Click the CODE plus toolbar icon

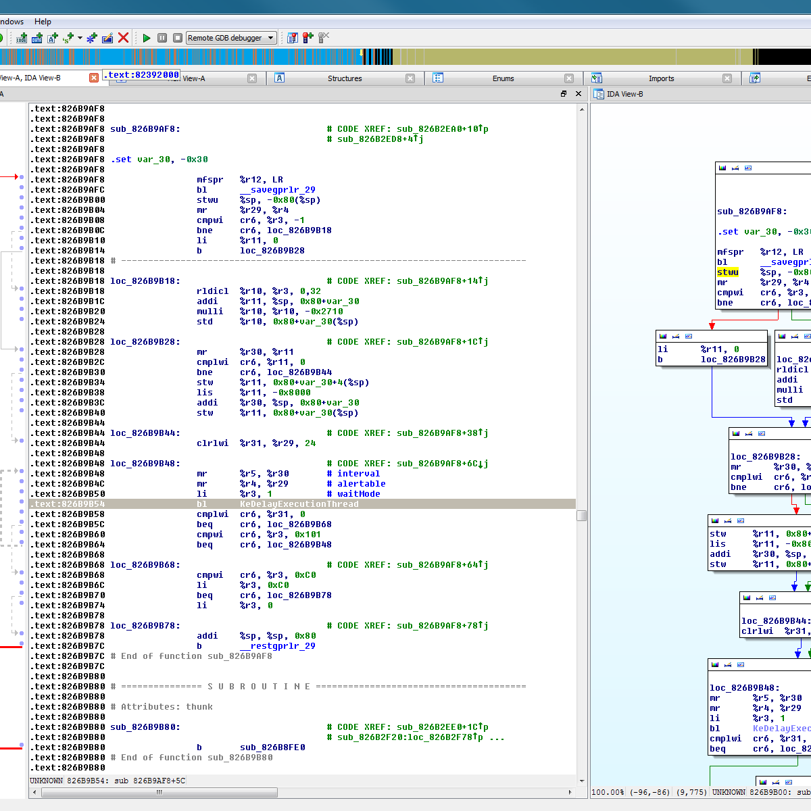point(22,38)
